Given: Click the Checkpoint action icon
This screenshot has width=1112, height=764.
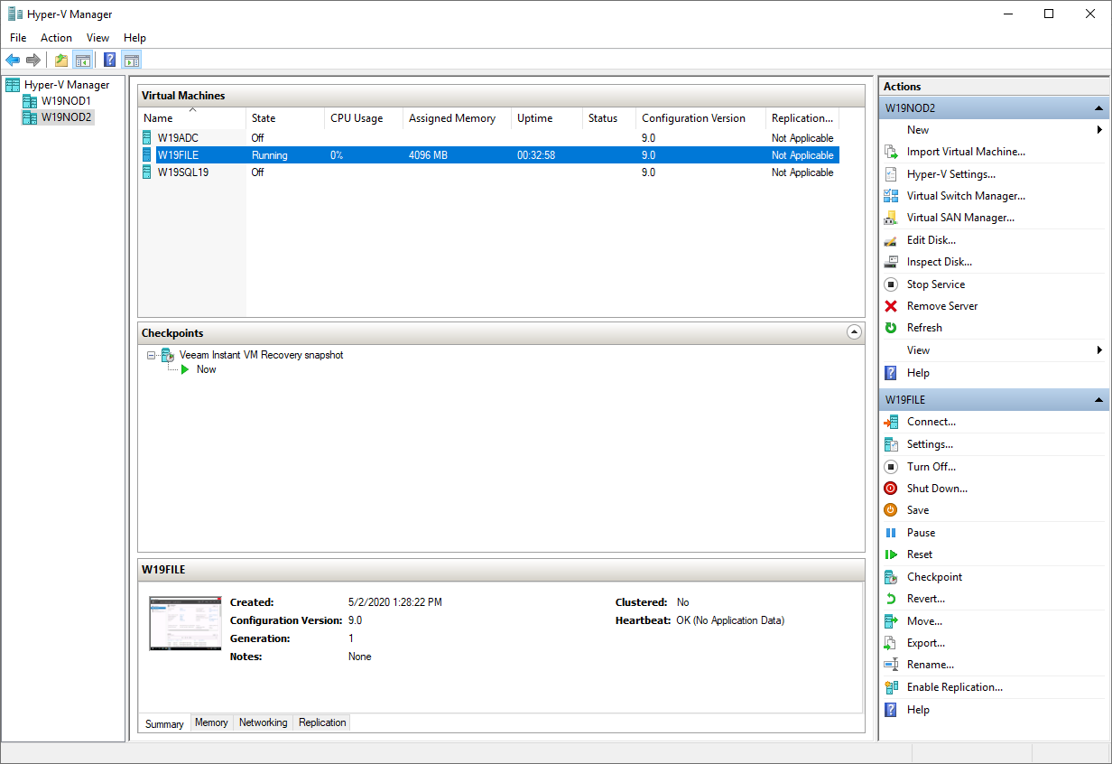Looking at the screenshot, I should point(891,577).
